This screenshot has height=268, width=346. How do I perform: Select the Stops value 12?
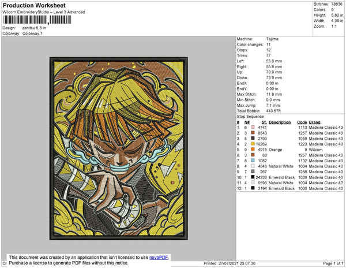(x=268, y=50)
